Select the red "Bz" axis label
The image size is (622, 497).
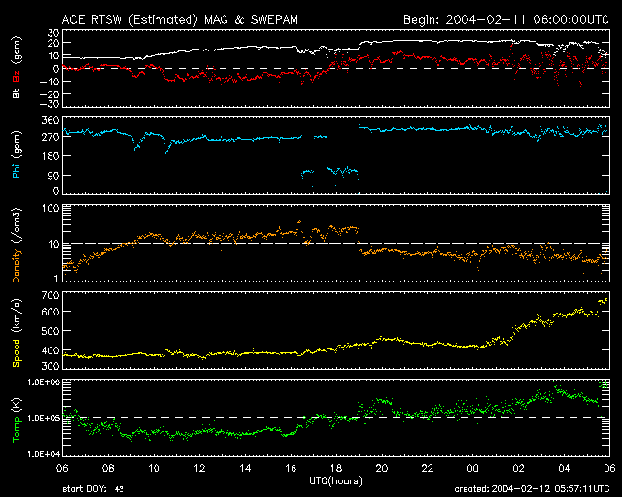coord(17,76)
